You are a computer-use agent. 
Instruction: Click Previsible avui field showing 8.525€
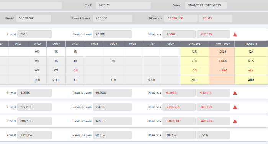click(x=112, y=135)
